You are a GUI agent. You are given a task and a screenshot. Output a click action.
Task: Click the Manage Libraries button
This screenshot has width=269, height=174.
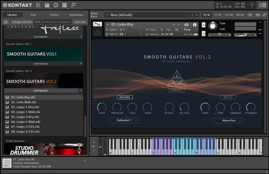[22, 22]
